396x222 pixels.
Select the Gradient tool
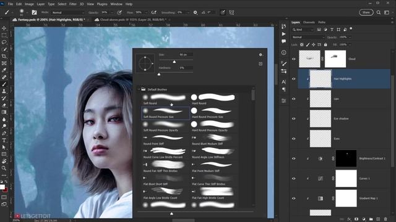4,112
